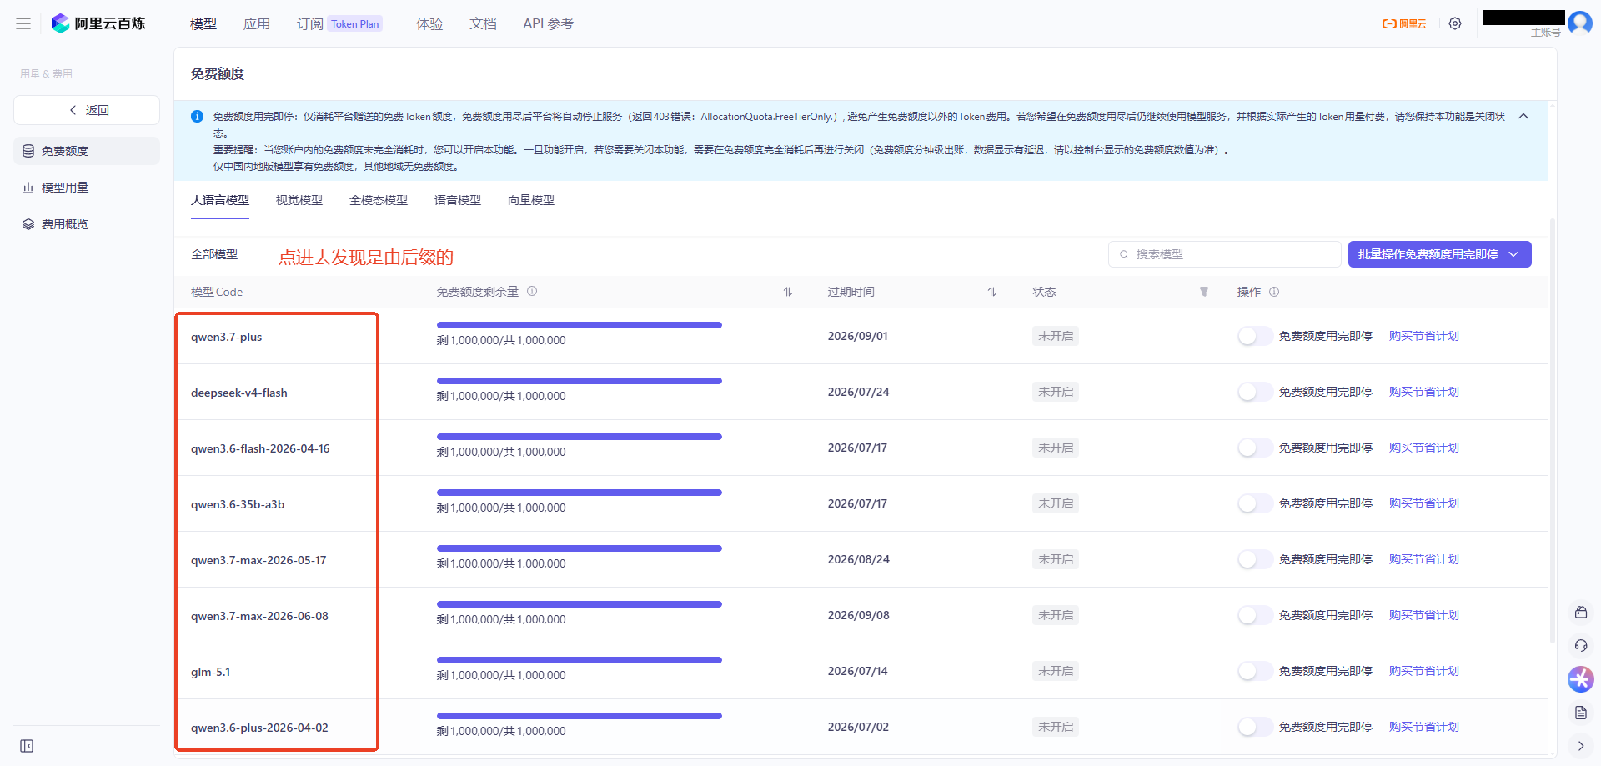Viewport: 1601px width, 766px height.
Task: Click the customer service headset icon
Action: [x=1581, y=646]
